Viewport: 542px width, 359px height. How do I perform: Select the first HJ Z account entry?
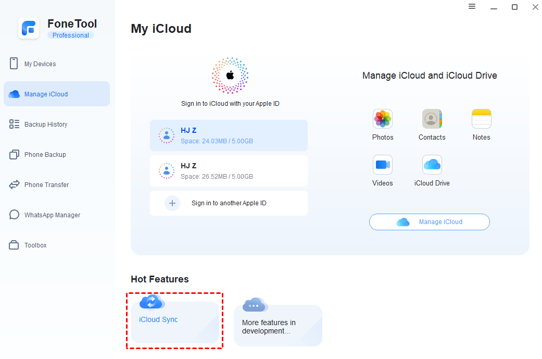pos(229,135)
